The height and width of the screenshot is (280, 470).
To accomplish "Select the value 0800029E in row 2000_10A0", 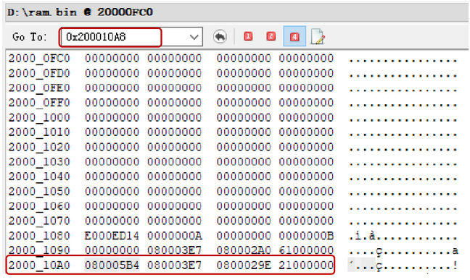I will click(x=244, y=265).
